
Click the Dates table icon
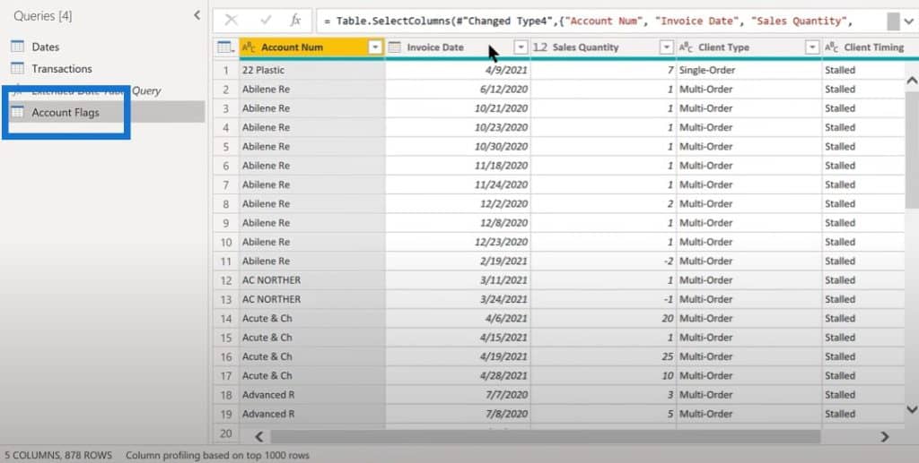tap(18, 47)
